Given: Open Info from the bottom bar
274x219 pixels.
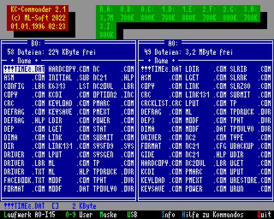Looking at the screenshot, I should 168,215.
